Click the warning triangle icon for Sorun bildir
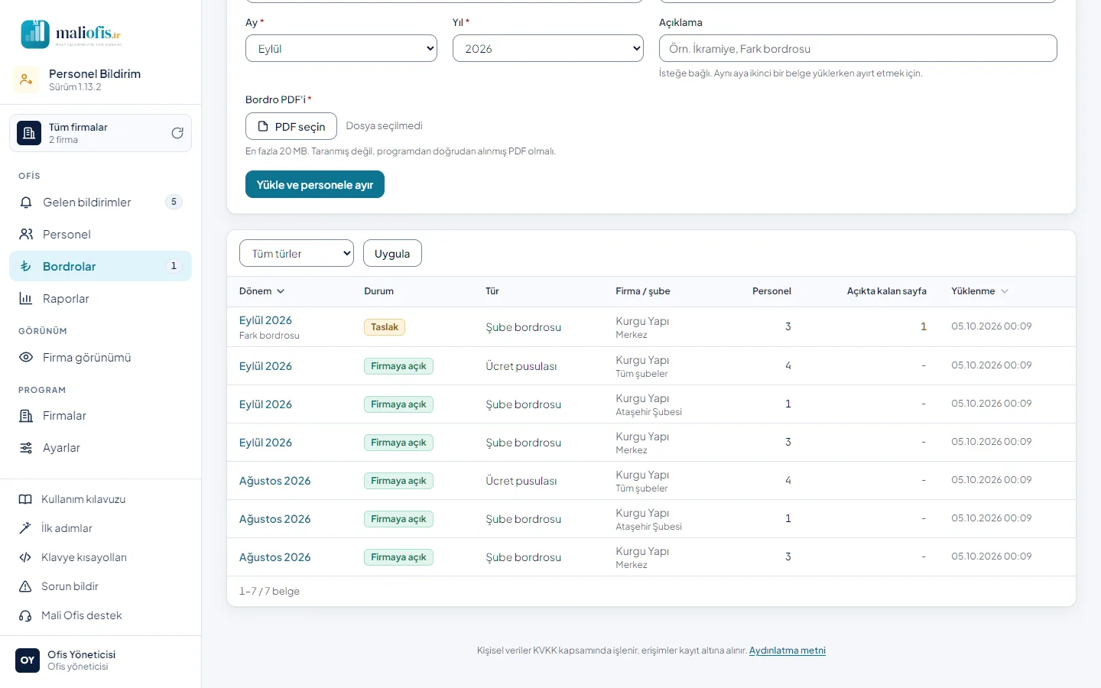 click(25, 586)
